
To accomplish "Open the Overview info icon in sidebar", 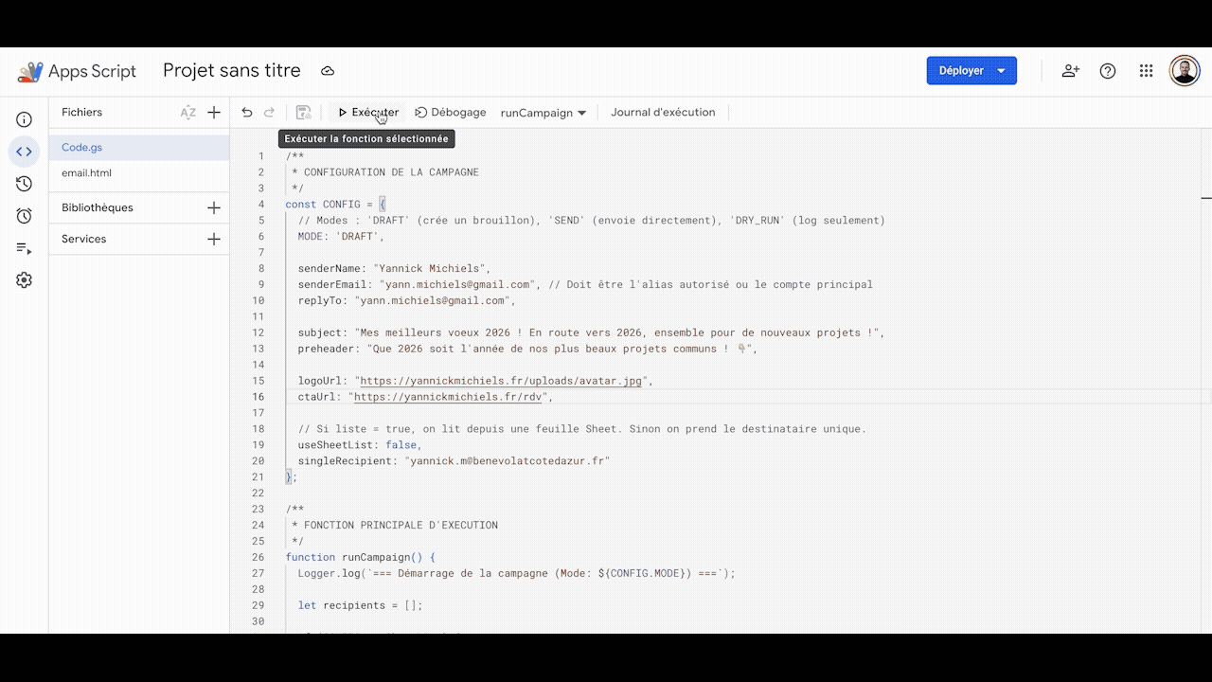I will click(25, 119).
